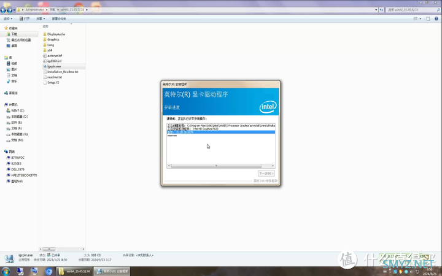Viewport: 442px width, 276px height.
Task: Open the 文档 (M:) drive
Action: click(15, 140)
